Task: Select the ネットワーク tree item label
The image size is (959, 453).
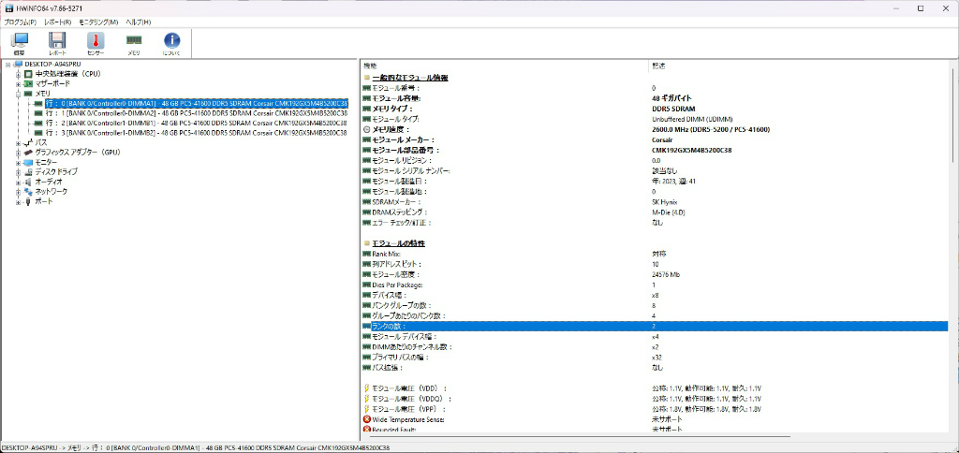Action: click(52, 191)
